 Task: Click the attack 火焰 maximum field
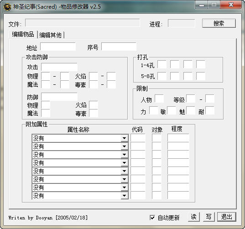pyautogui.click(x=111, y=76)
